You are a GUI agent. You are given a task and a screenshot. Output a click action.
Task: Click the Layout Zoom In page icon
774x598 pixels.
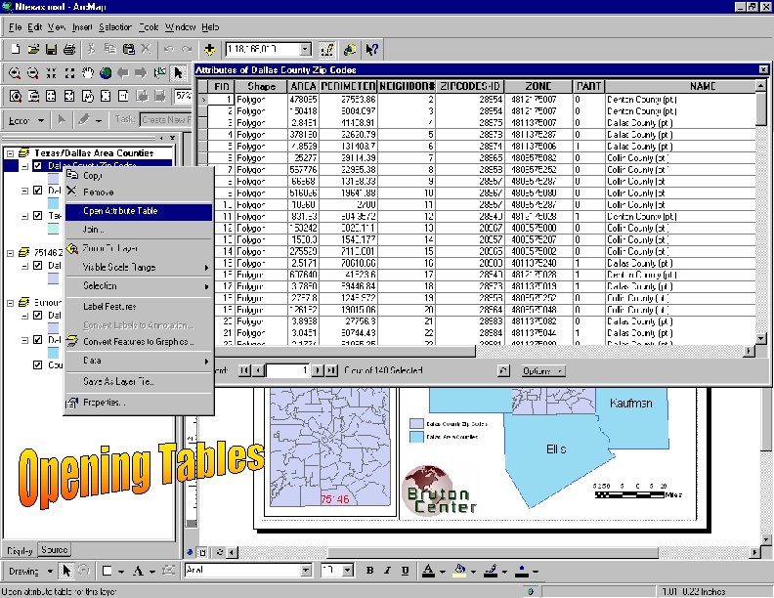[x=16, y=96]
